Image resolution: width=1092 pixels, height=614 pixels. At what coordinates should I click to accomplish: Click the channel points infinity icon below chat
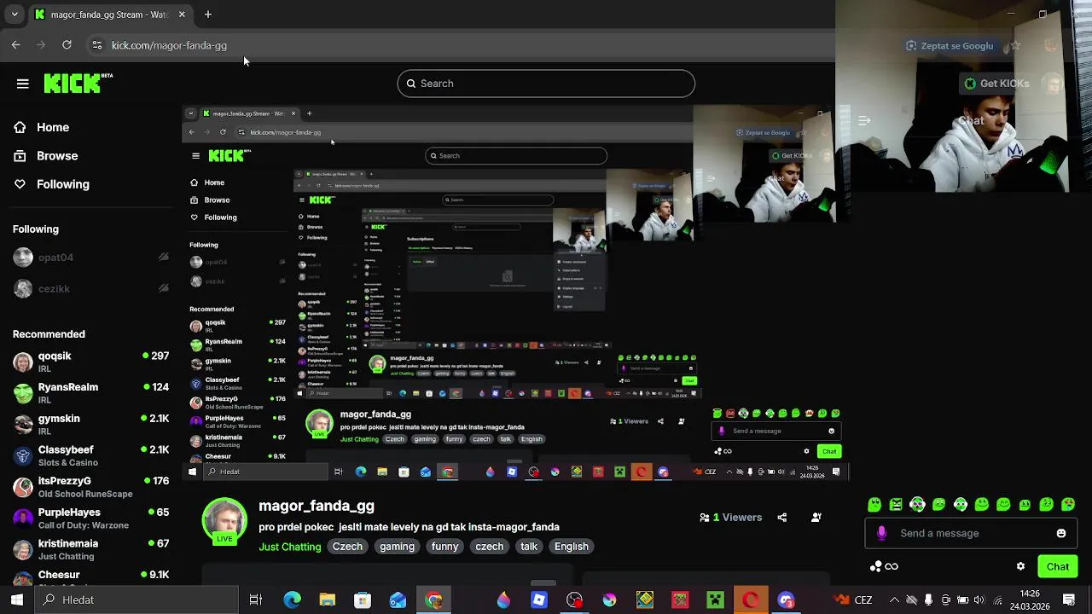click(884, 566)
